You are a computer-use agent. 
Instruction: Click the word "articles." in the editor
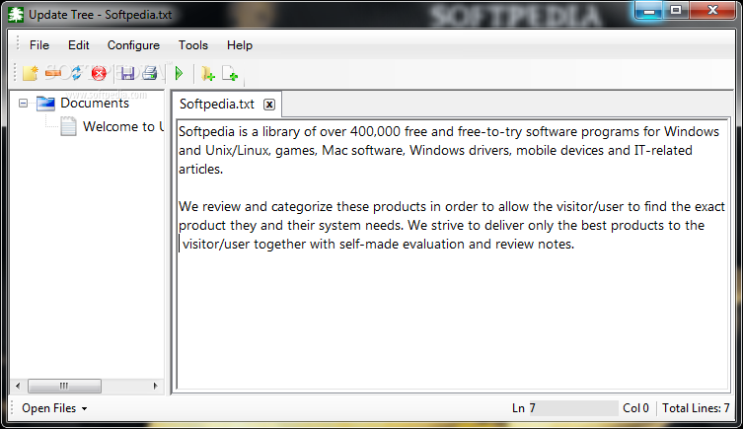[201, 169]
